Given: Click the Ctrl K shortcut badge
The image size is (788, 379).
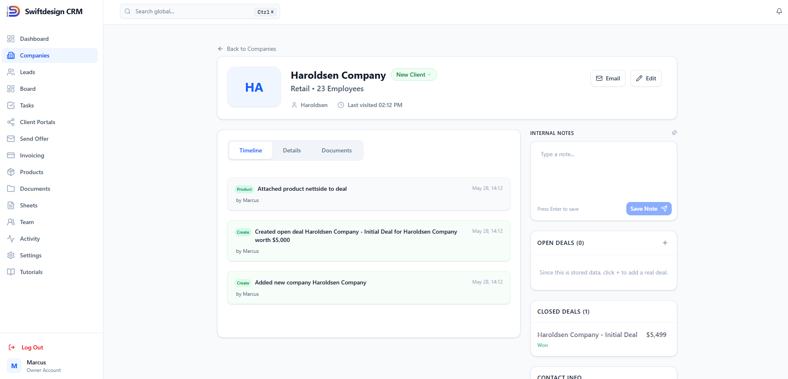Looking at the screenshot, I should [265, 12].
